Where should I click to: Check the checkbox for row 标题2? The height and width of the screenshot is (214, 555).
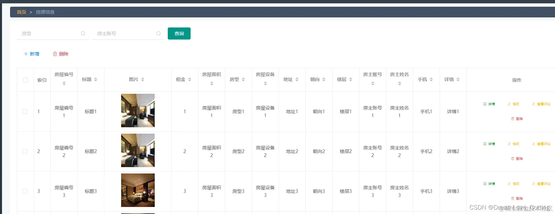click(x=25, y=151)
